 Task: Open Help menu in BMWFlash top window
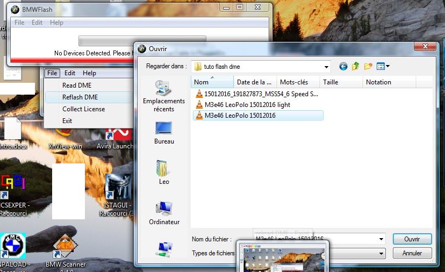pyautogui.click(x=56, y=23)
